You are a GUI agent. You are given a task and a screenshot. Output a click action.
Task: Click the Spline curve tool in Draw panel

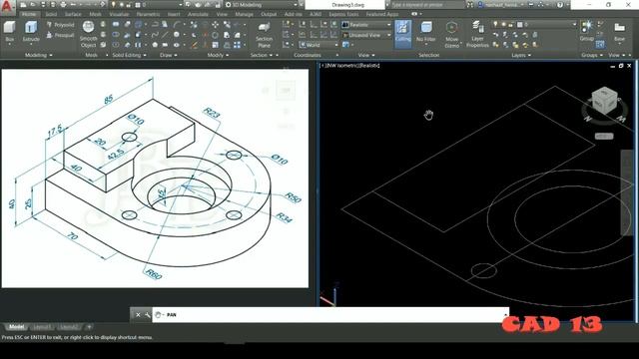tap(155, 35)
